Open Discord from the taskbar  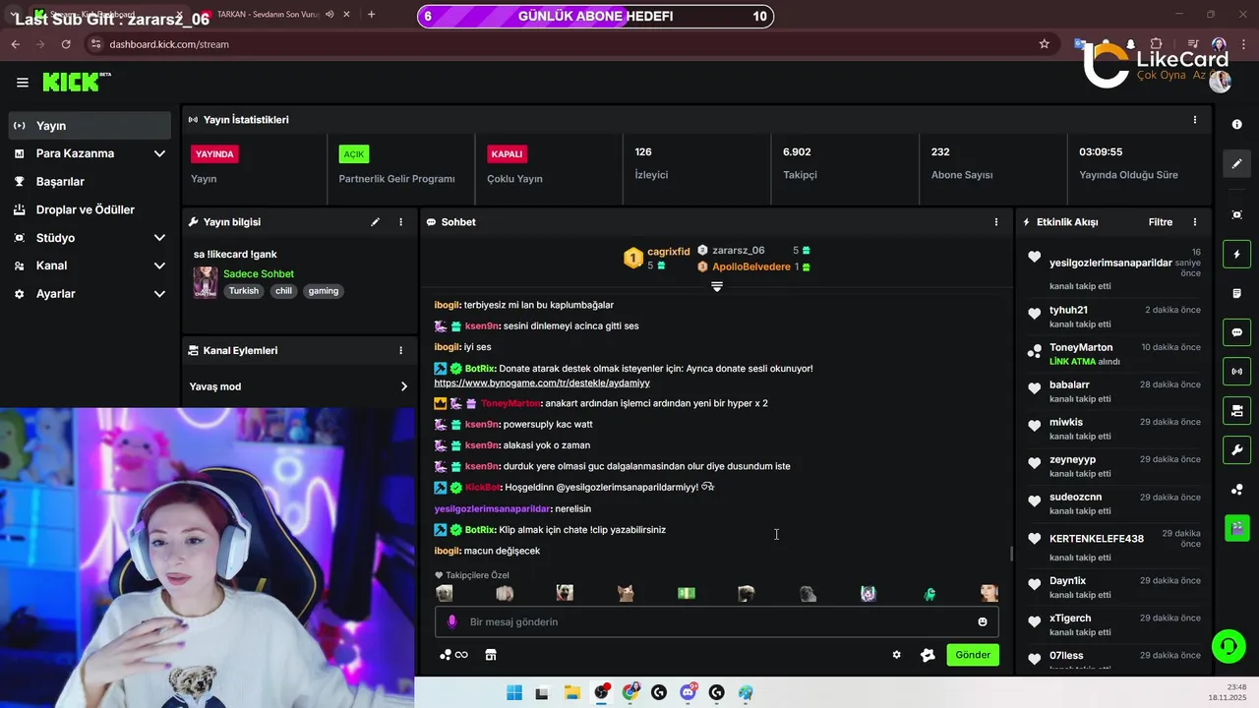click(x=688, y=693)
